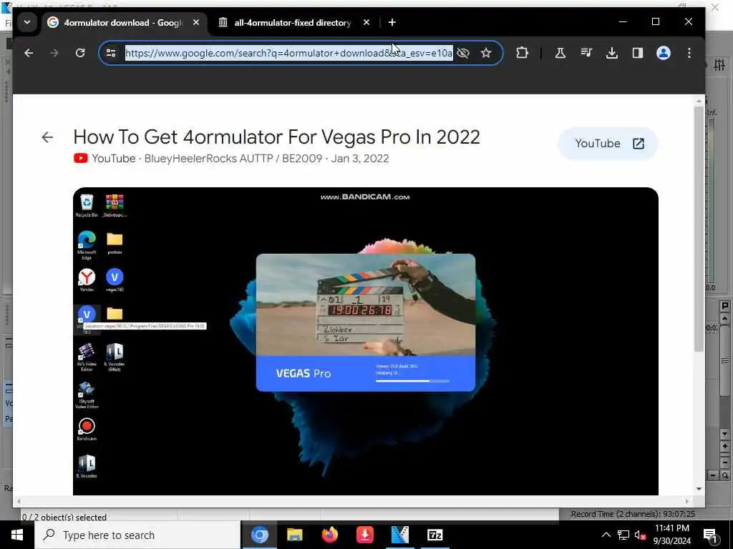
Task: Click the address bar URL field
Action: [289, 53]
